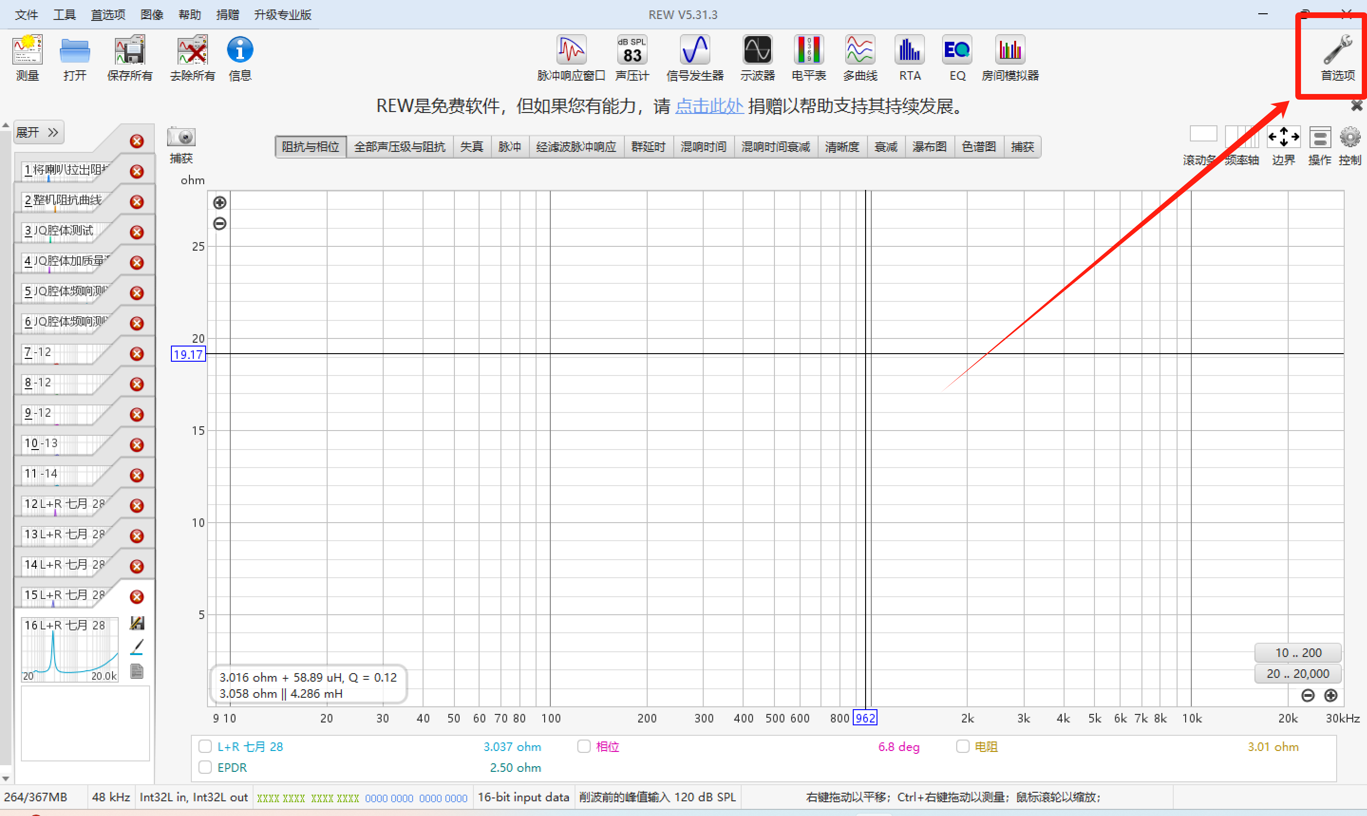1367x816 pixels.
Task: Open Preferences via the wrench icon
Action: [1337, 58]
